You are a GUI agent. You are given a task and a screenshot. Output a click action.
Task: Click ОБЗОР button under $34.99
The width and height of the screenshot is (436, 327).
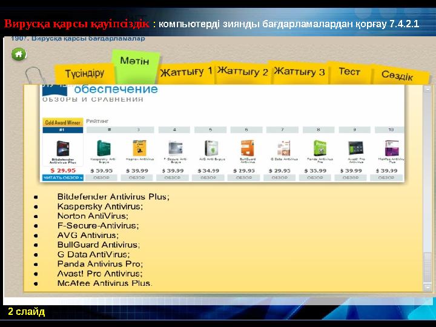[208, 177]
